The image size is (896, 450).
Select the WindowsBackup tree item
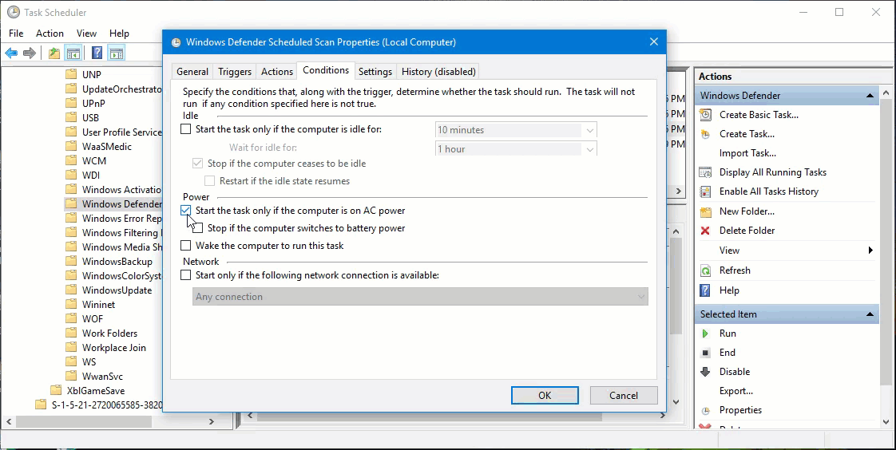click(117, 262)
